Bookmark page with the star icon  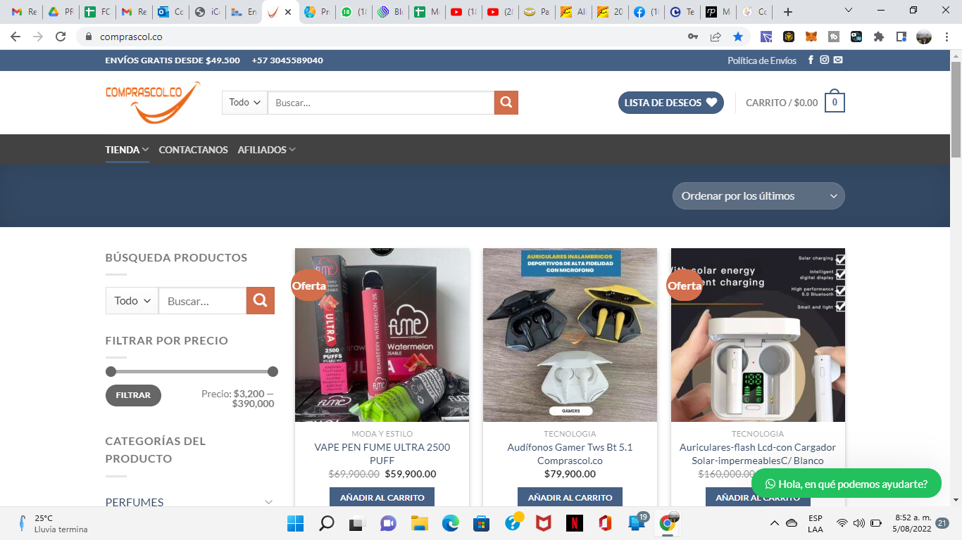[737, 37]
